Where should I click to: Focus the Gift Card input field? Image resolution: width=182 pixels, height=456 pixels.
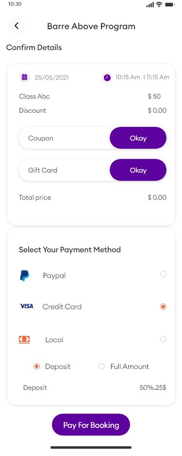(64, 170)
